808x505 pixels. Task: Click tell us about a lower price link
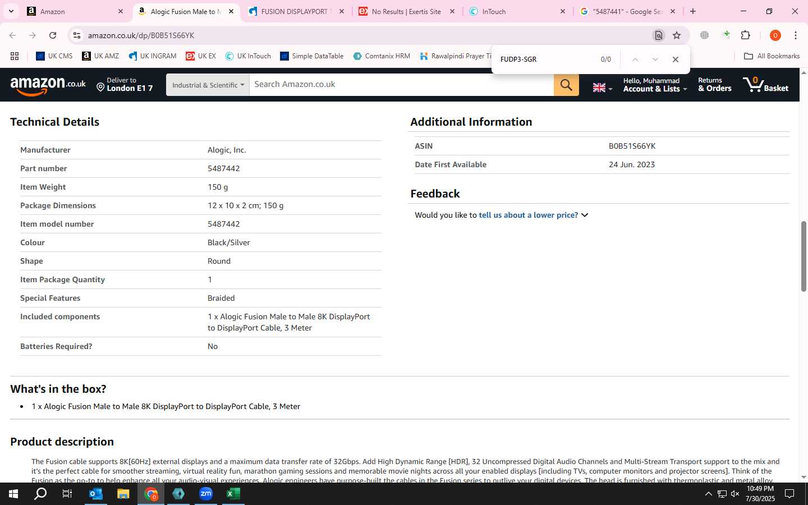click(x=528, y=215)
